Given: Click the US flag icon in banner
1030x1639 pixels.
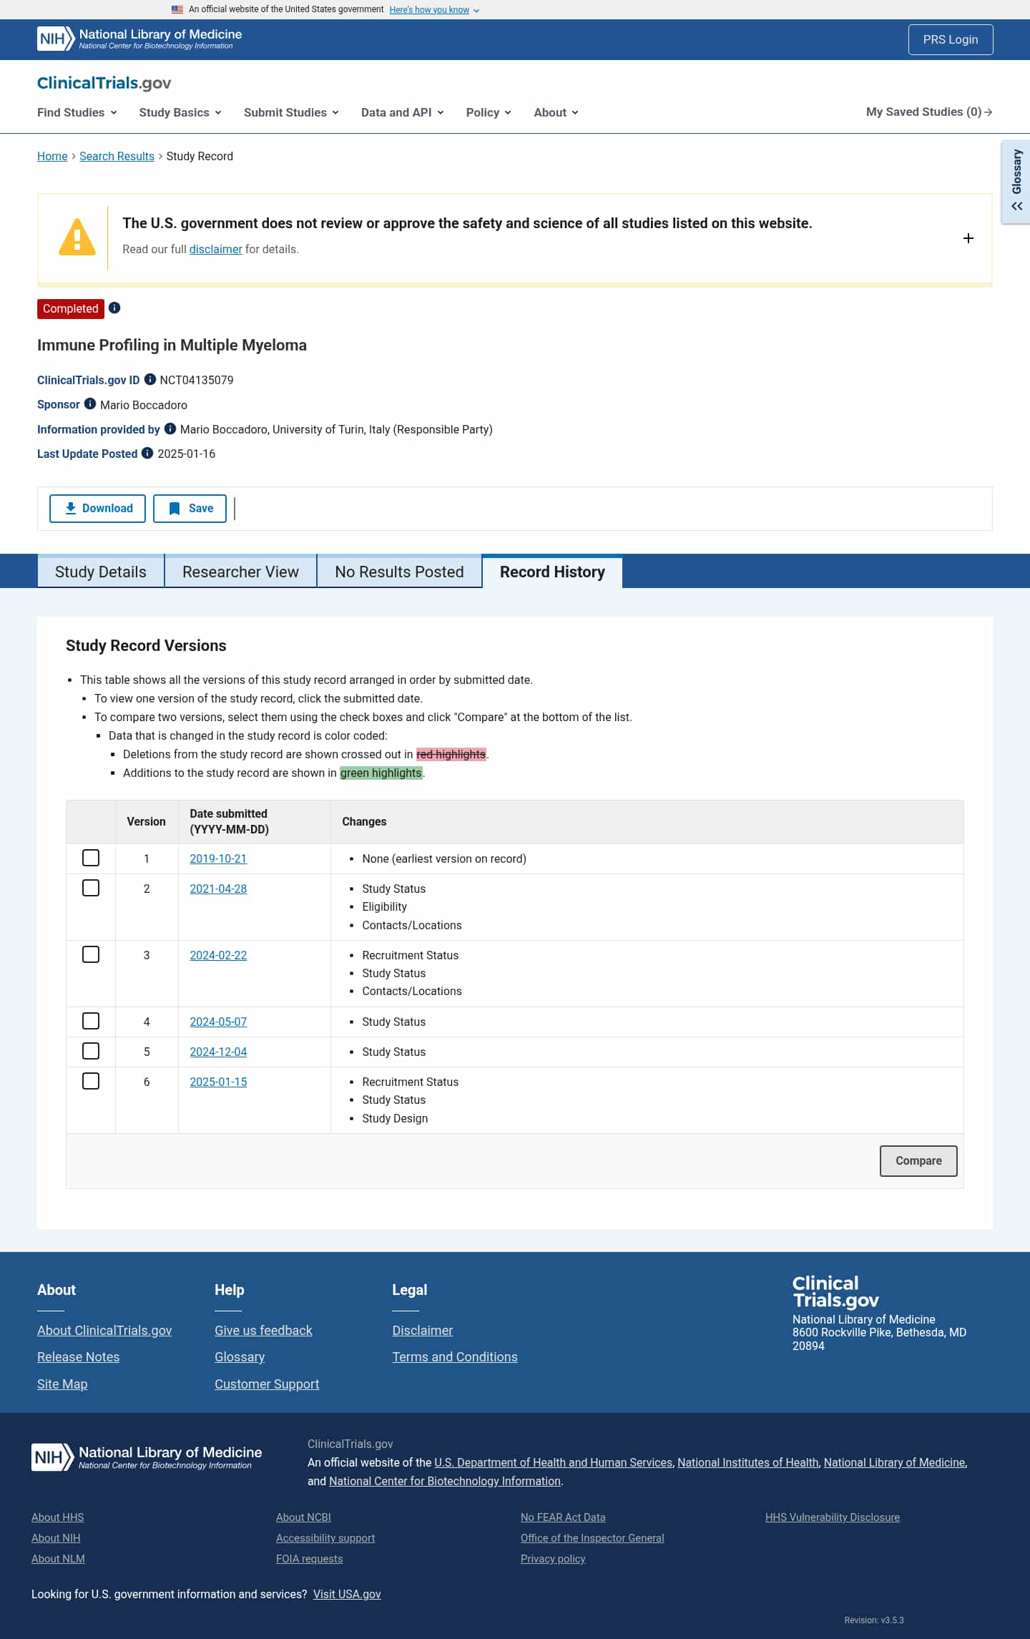Looking at the screenshot, I should pos(177,9).
